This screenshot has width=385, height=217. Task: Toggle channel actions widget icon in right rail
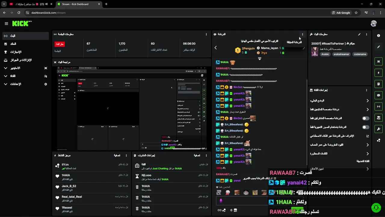[378, 118]
